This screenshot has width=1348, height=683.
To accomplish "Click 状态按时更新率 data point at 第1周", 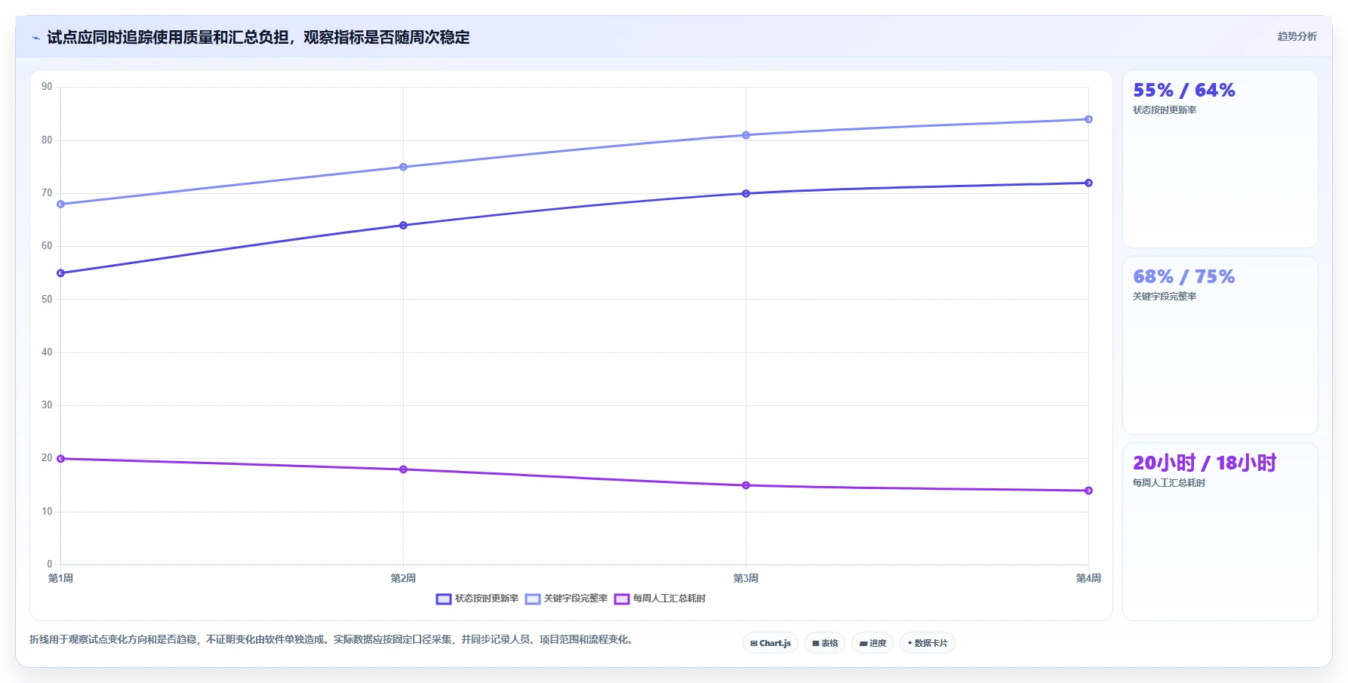I will click(x=61, y=273).
